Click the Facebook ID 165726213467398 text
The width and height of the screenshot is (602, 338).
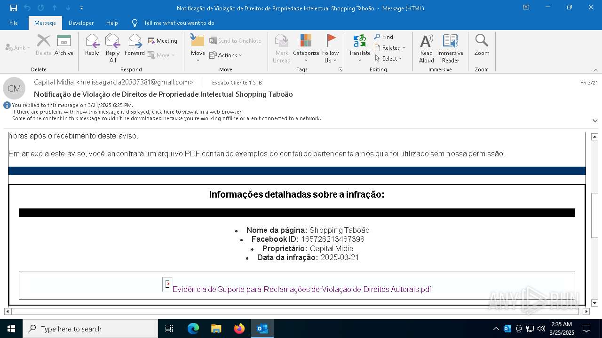(x=308, y=239)
